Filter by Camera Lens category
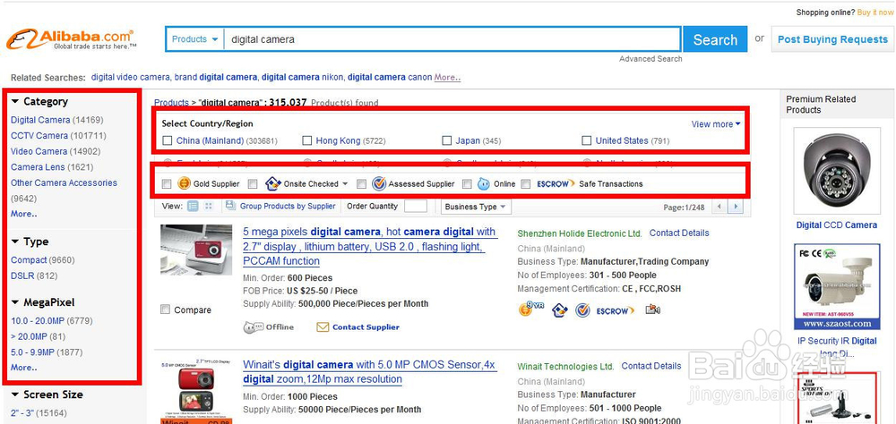Screen dimensions: 896x424 click(x=38, y=167)
